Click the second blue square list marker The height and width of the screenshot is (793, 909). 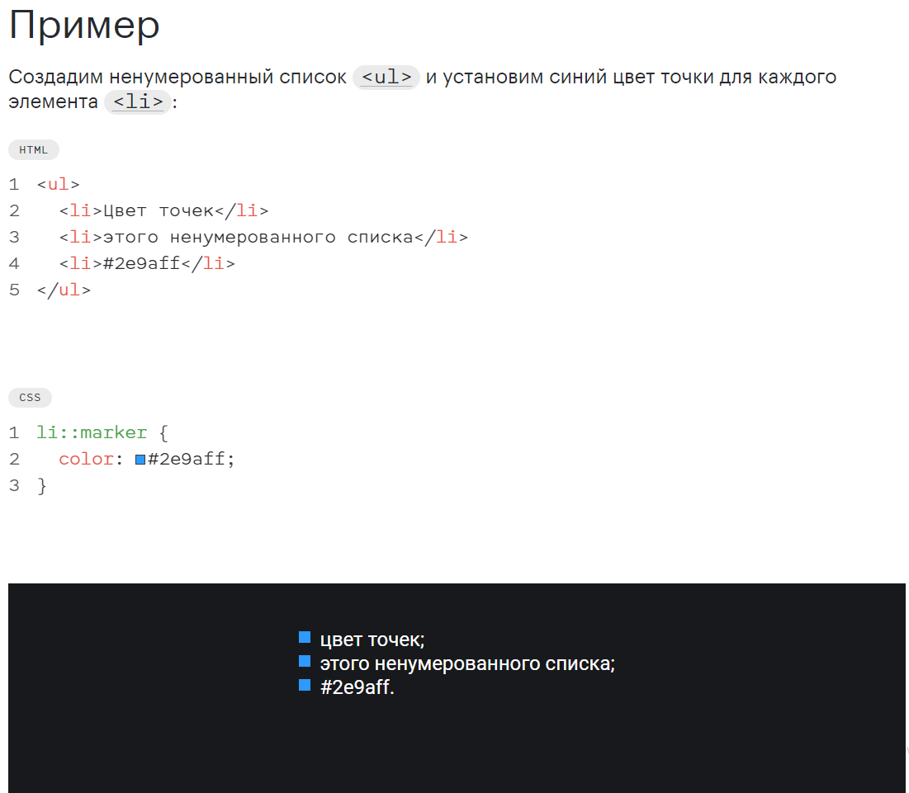click(305, 661)
